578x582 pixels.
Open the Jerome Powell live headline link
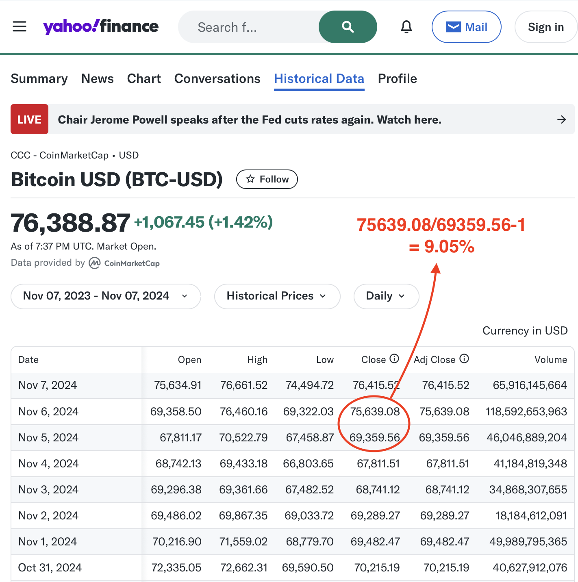tap(250, 119)
